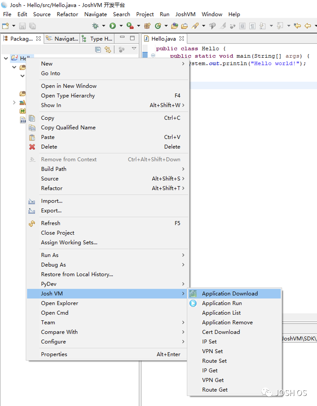The width and height of the screenshot is (317, 406).
Task: Click the Open Type toolbar icon
Action: point(175,26)
